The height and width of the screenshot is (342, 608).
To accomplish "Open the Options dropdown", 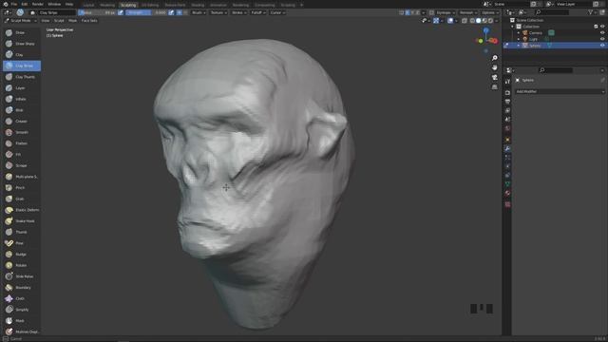I will click(490, 12).
